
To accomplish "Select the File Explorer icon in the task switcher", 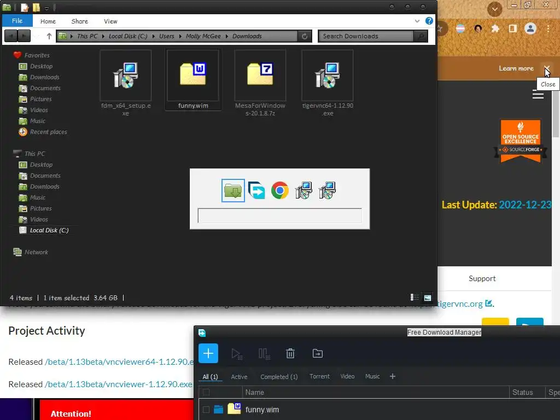I will (x=233, y=190).
